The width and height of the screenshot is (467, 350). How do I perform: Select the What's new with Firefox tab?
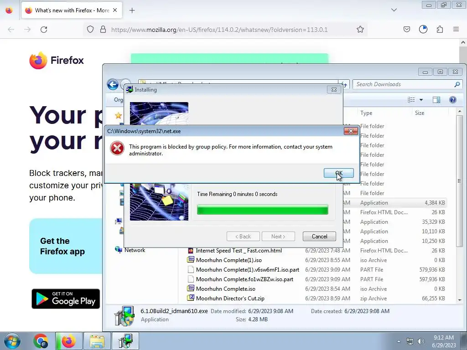(x=72, y=10)
